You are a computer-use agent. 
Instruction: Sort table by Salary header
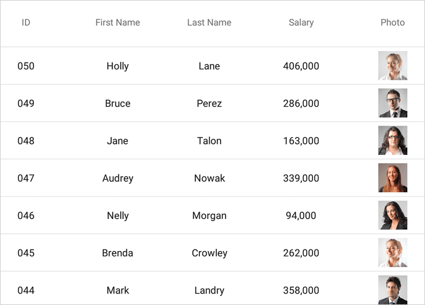[301, 22]
